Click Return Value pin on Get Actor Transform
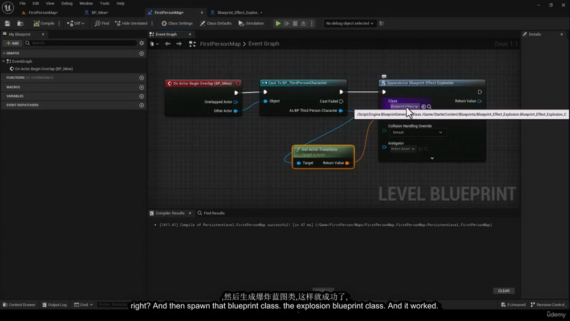 click(x=347, y=163)
